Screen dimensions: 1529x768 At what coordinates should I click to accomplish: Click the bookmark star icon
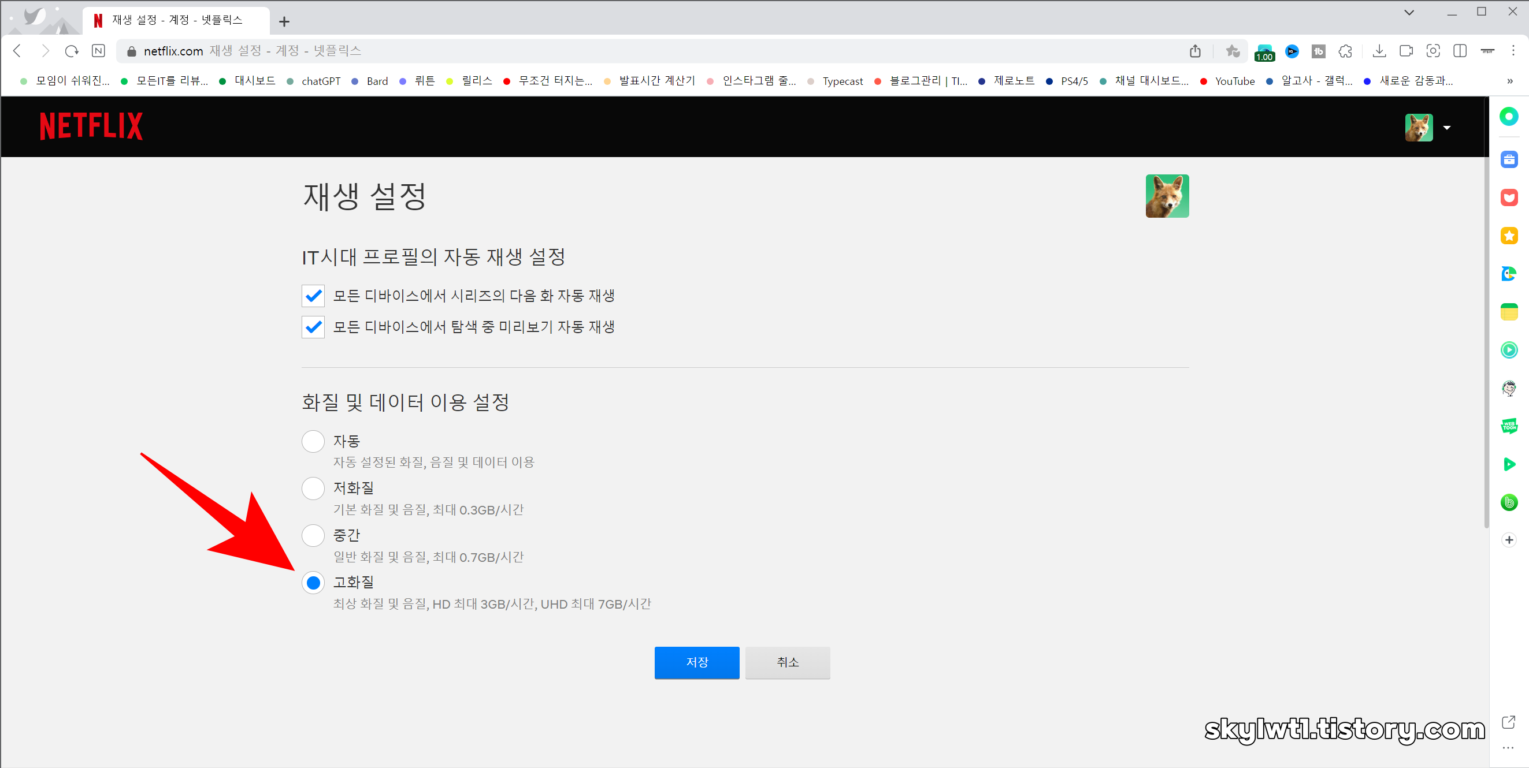point(1233,51)
